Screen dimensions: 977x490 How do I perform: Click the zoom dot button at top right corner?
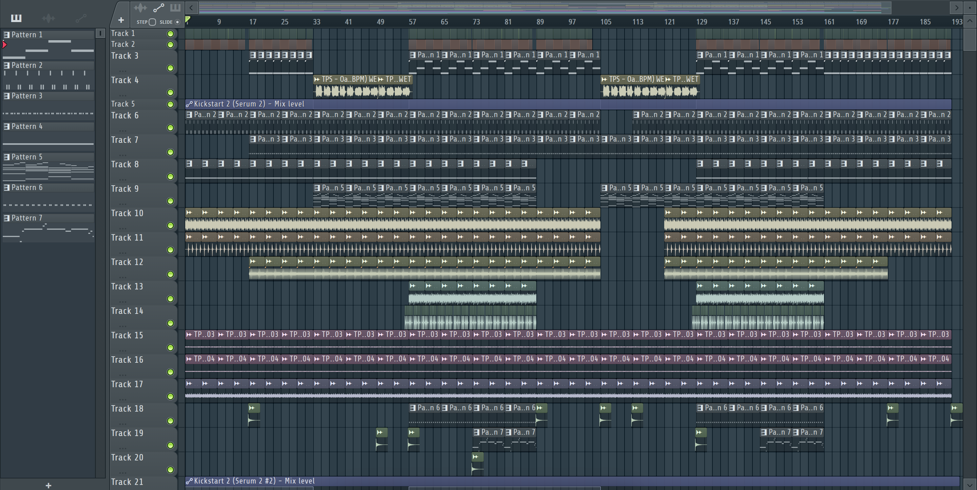970,7
